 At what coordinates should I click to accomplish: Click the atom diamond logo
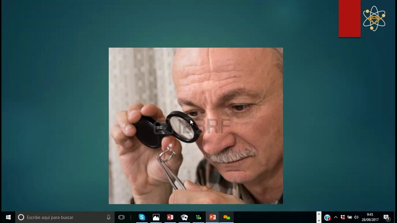(x=374, y=18)
